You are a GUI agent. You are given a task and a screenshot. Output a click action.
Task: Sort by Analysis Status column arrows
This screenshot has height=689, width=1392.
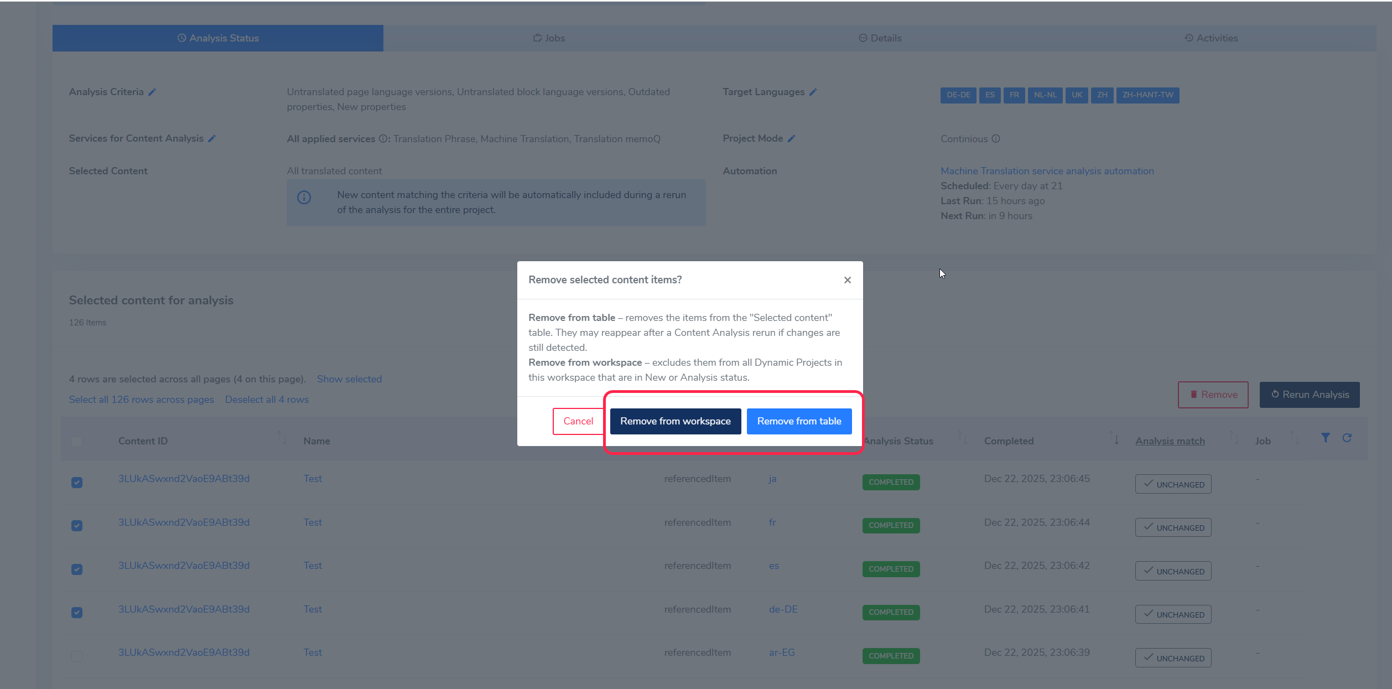click(963, 438)
